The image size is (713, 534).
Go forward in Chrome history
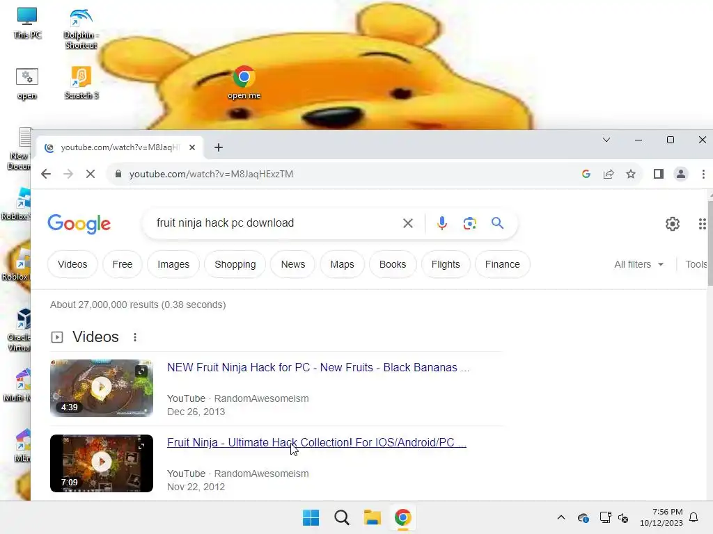tap(68, 174)
